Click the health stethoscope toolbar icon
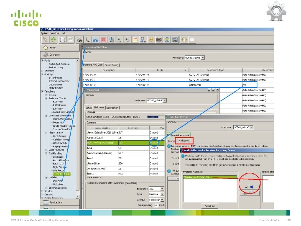The height and width of the screenshot is (226, 301). tap(143, 40)
